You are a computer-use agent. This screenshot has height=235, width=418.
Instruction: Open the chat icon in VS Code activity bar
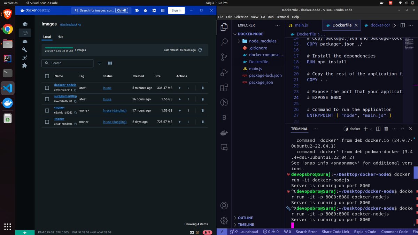click(224, 147)
